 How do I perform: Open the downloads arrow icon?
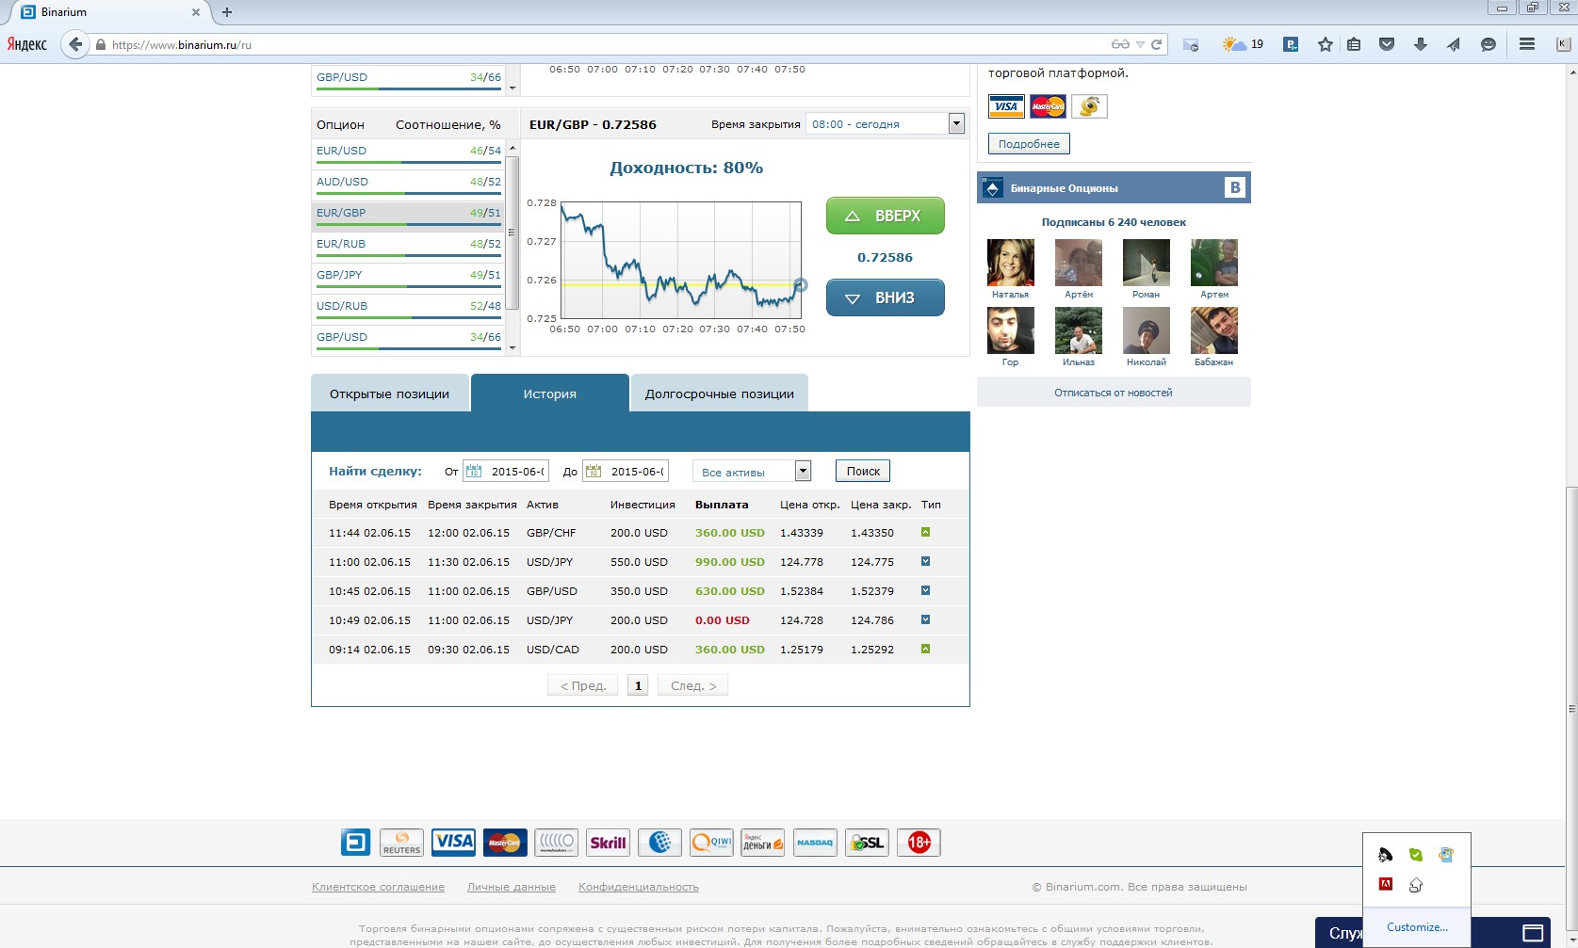click(x=1421, y=44)
